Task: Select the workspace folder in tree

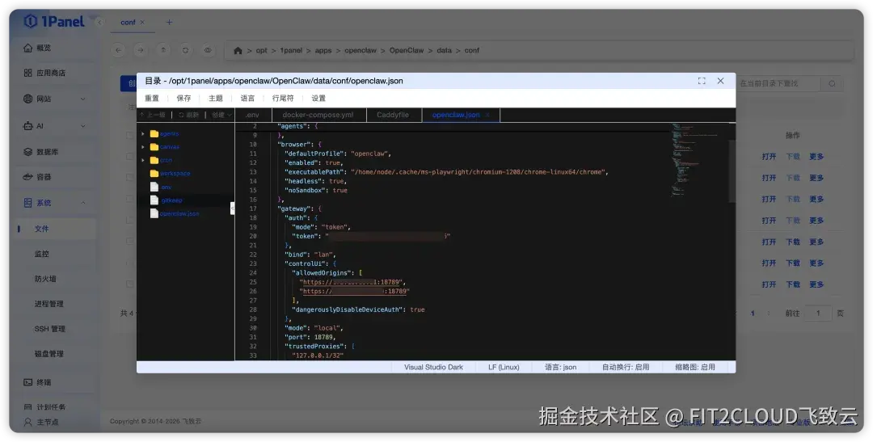Action: click(175, 174)
